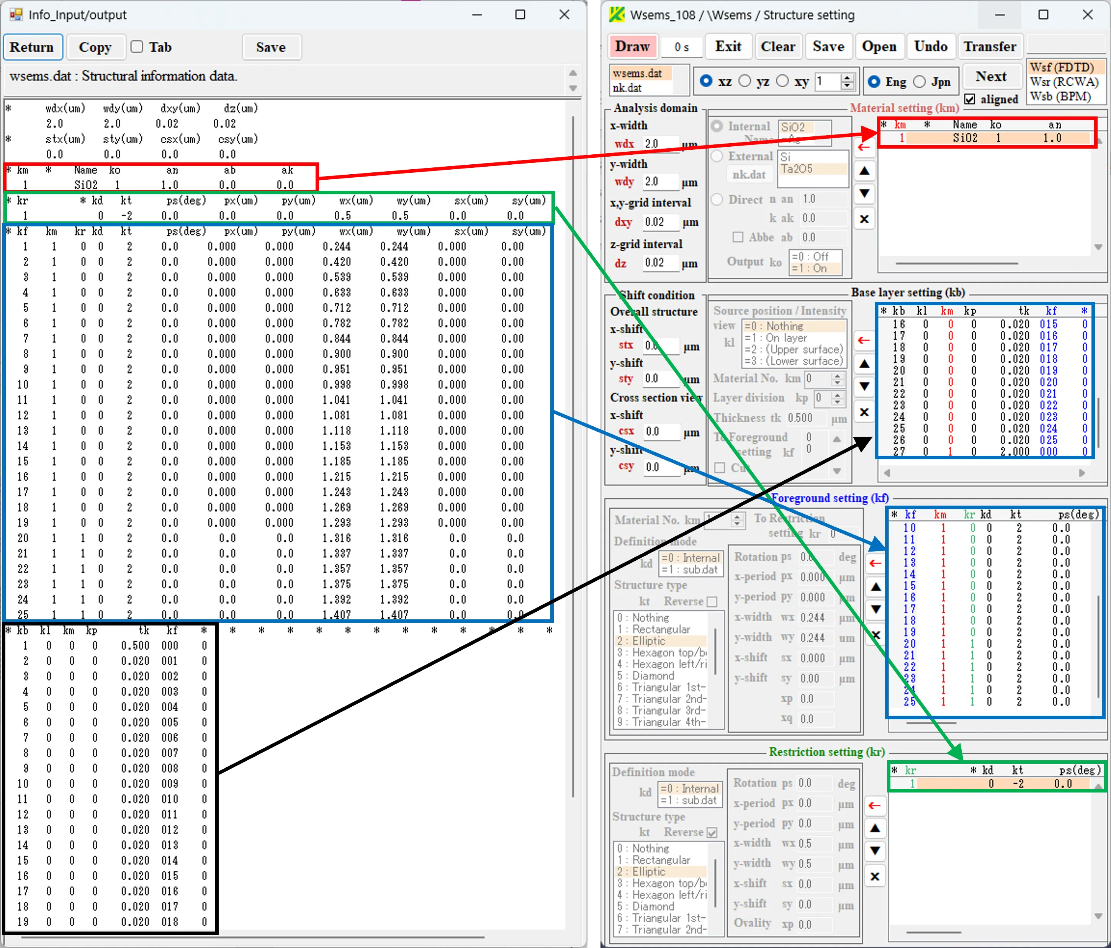Click Return button in Info window
Viewport: 1111px width, 948px height.
pyautogui.click(x=32, y=47)
